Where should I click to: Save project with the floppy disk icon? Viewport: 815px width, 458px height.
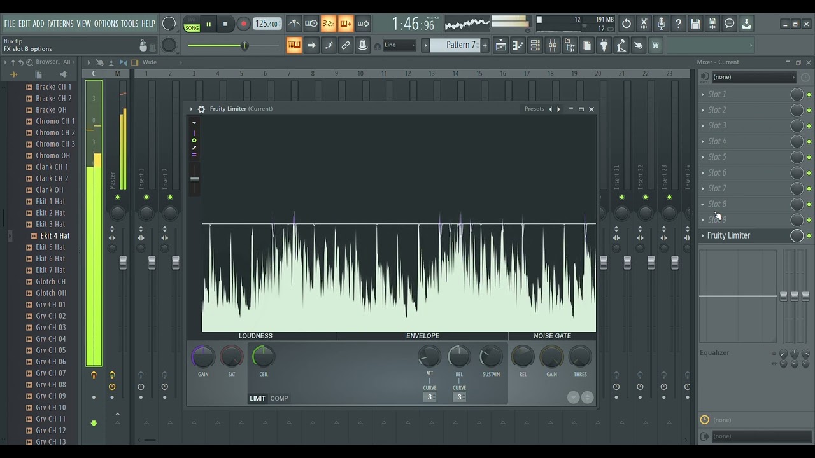(x=695, y=24)
